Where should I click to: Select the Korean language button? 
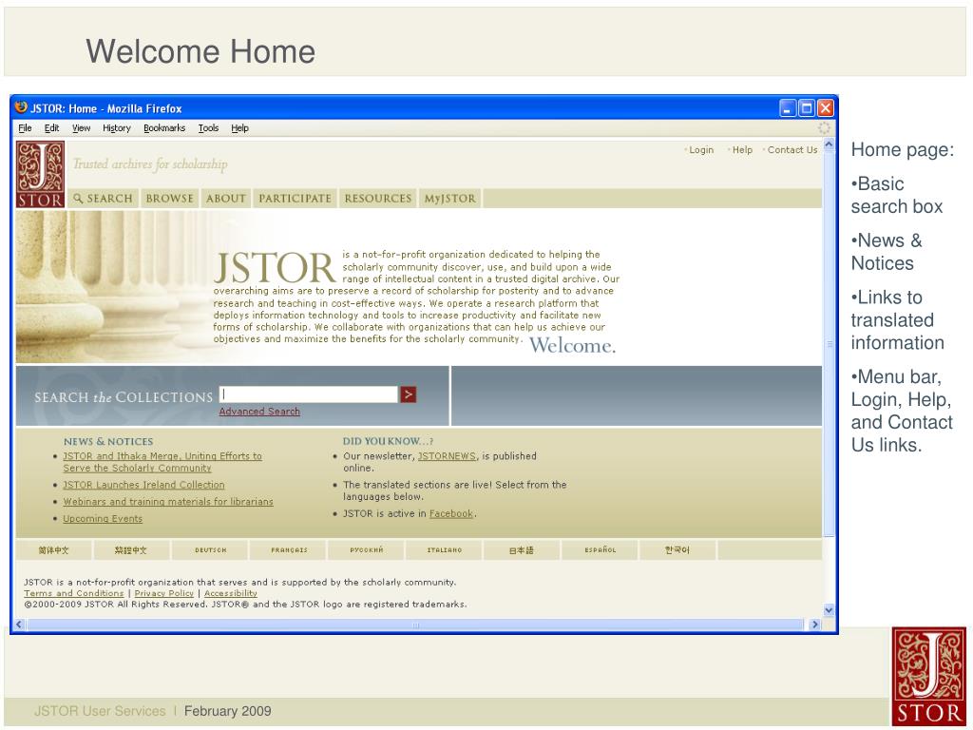click(677, 550)
